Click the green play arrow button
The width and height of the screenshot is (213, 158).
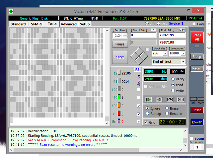point(148,99)
